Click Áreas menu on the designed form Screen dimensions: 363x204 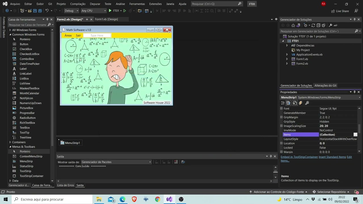(x=68, y=35)
